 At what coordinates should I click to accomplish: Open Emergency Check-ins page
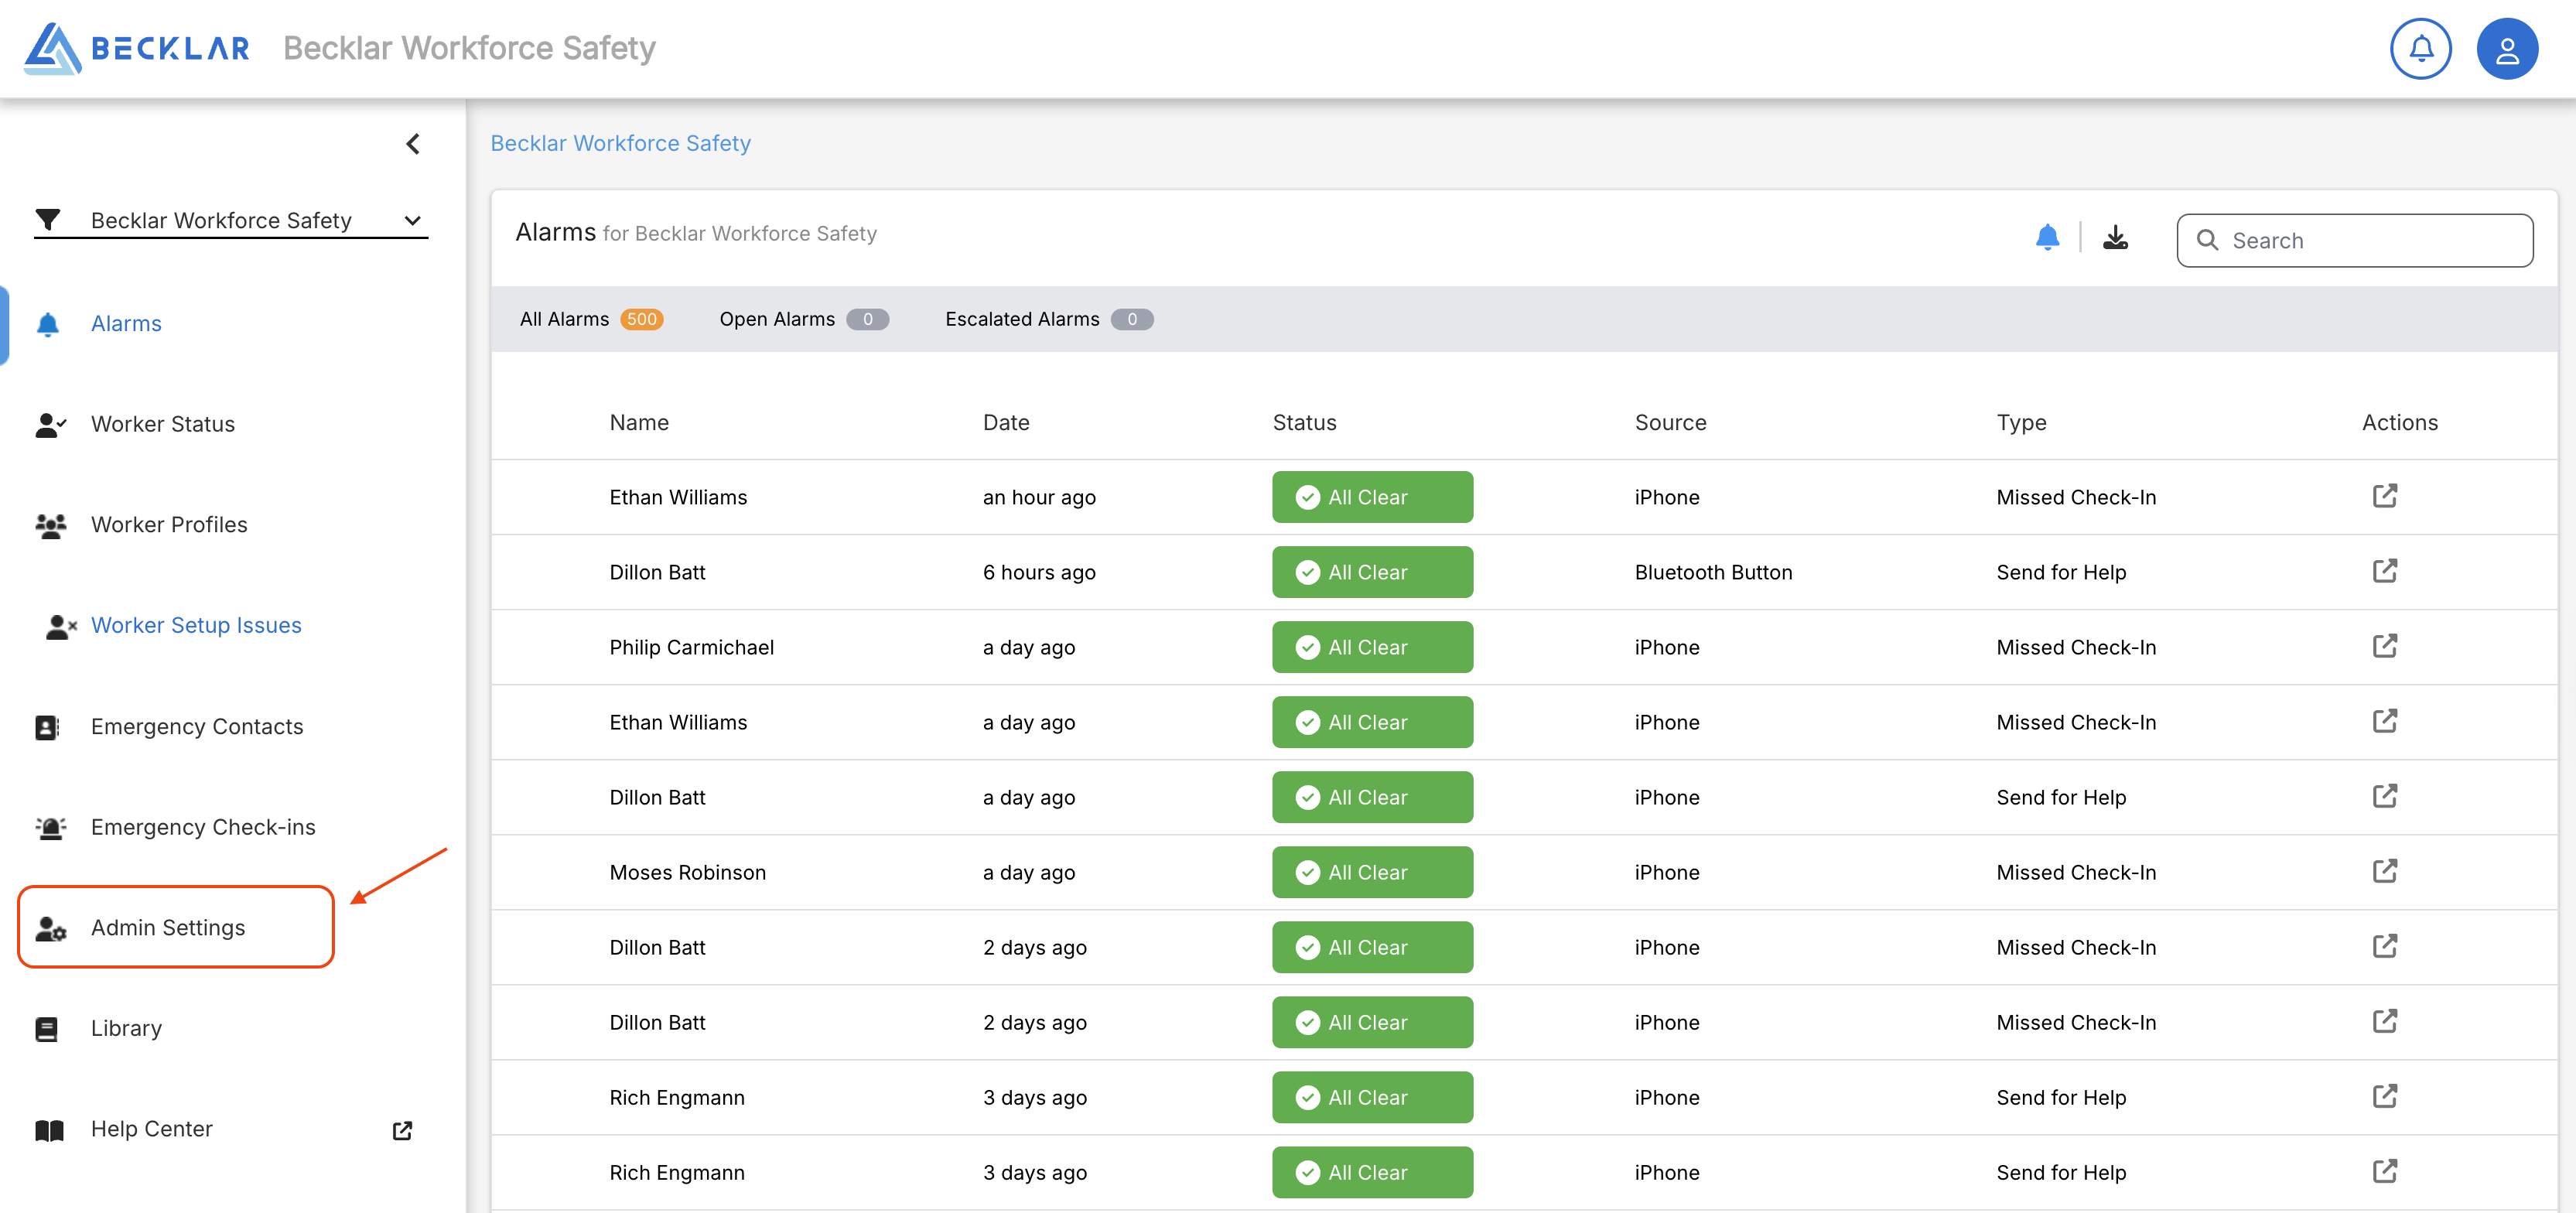tap(203, 827)
